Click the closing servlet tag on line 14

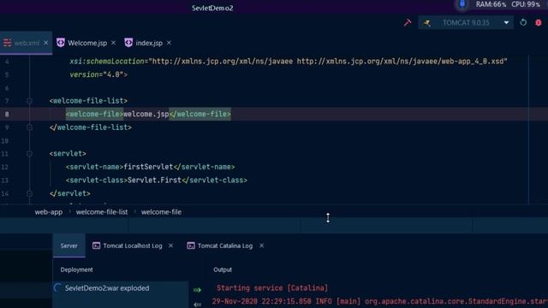click(70, 193)
